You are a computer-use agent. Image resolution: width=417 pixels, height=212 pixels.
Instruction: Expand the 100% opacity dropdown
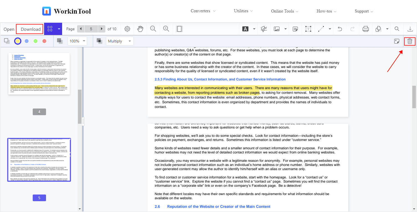coord(77,41)
